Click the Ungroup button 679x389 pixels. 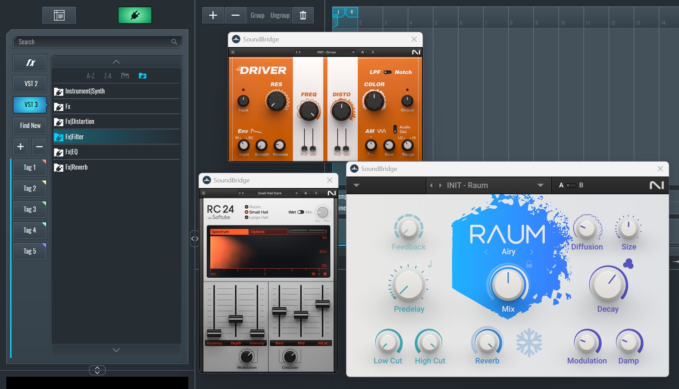280,15
